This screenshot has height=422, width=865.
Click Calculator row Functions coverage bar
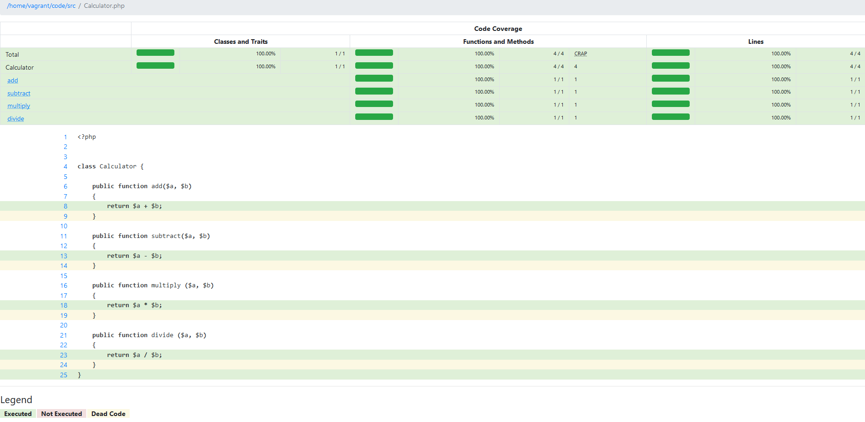374,65
